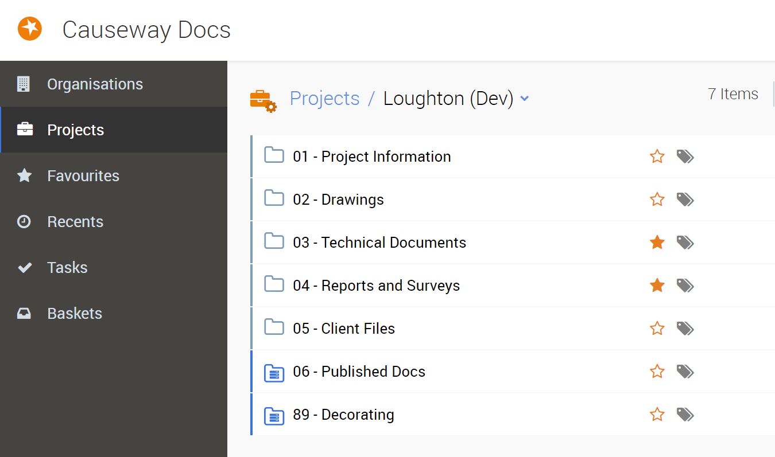775x457 pixels.
Task: Click the 06 - Published Docs folder icon
Action: [x=274, y=372]
